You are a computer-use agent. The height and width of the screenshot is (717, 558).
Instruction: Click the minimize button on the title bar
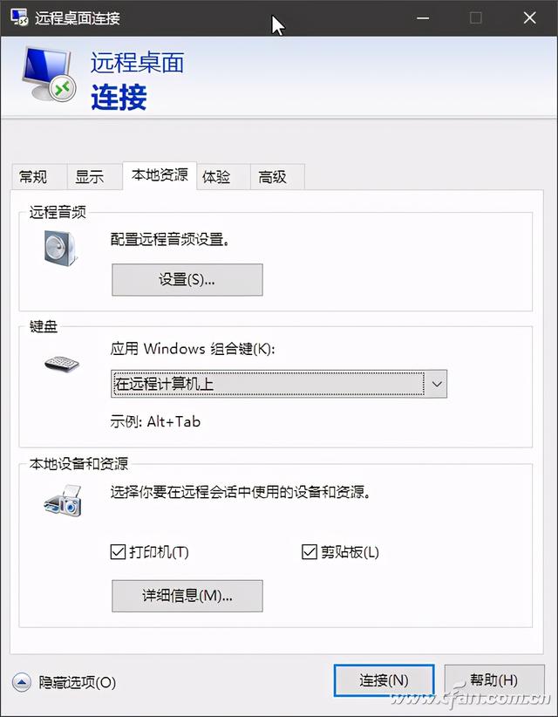422,17
